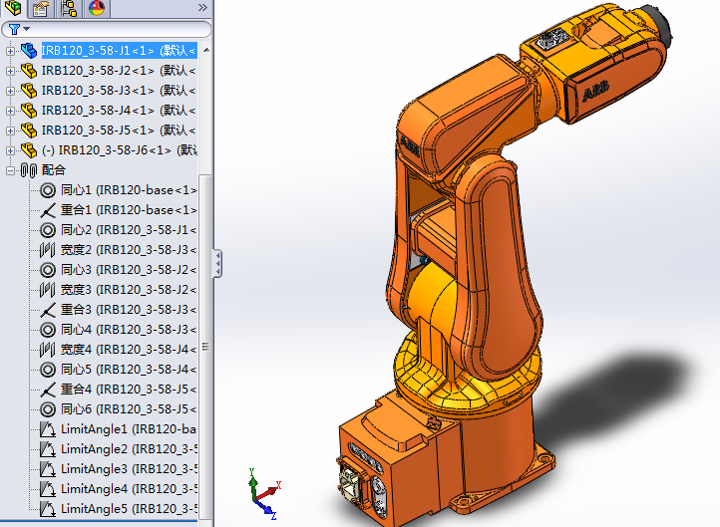Click the 重合1 coincident mate icon
This screenshot has height=527, width=720.
tap(48, 210)
